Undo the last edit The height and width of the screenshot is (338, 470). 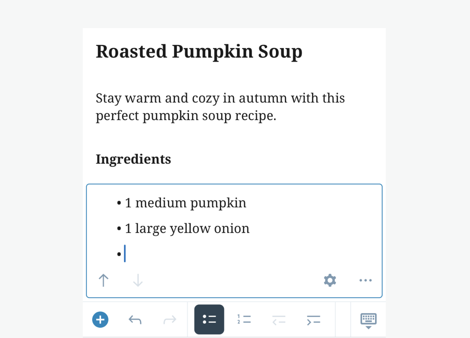pyautogui.click(x=135, y=320)
